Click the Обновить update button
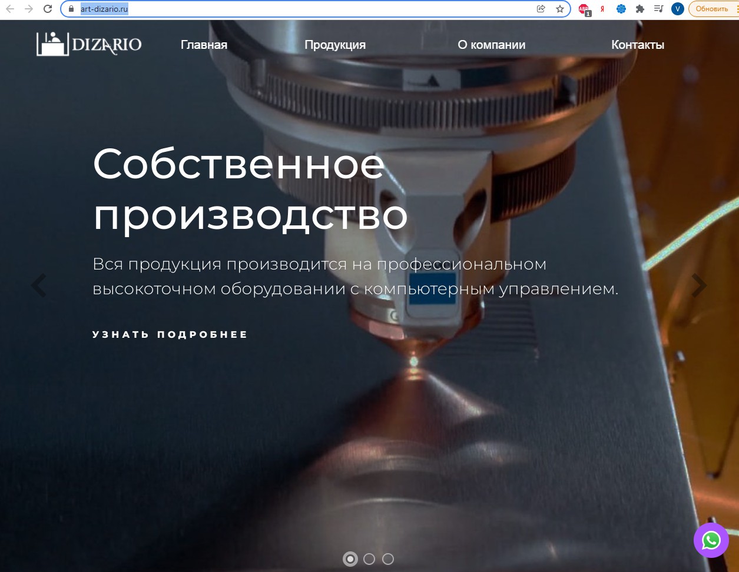Screen dimensions: 739x572 tap(712, 9)
